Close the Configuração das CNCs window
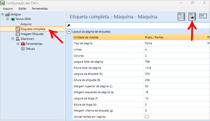Screen dimensions: 210x121 pos(204,3)
